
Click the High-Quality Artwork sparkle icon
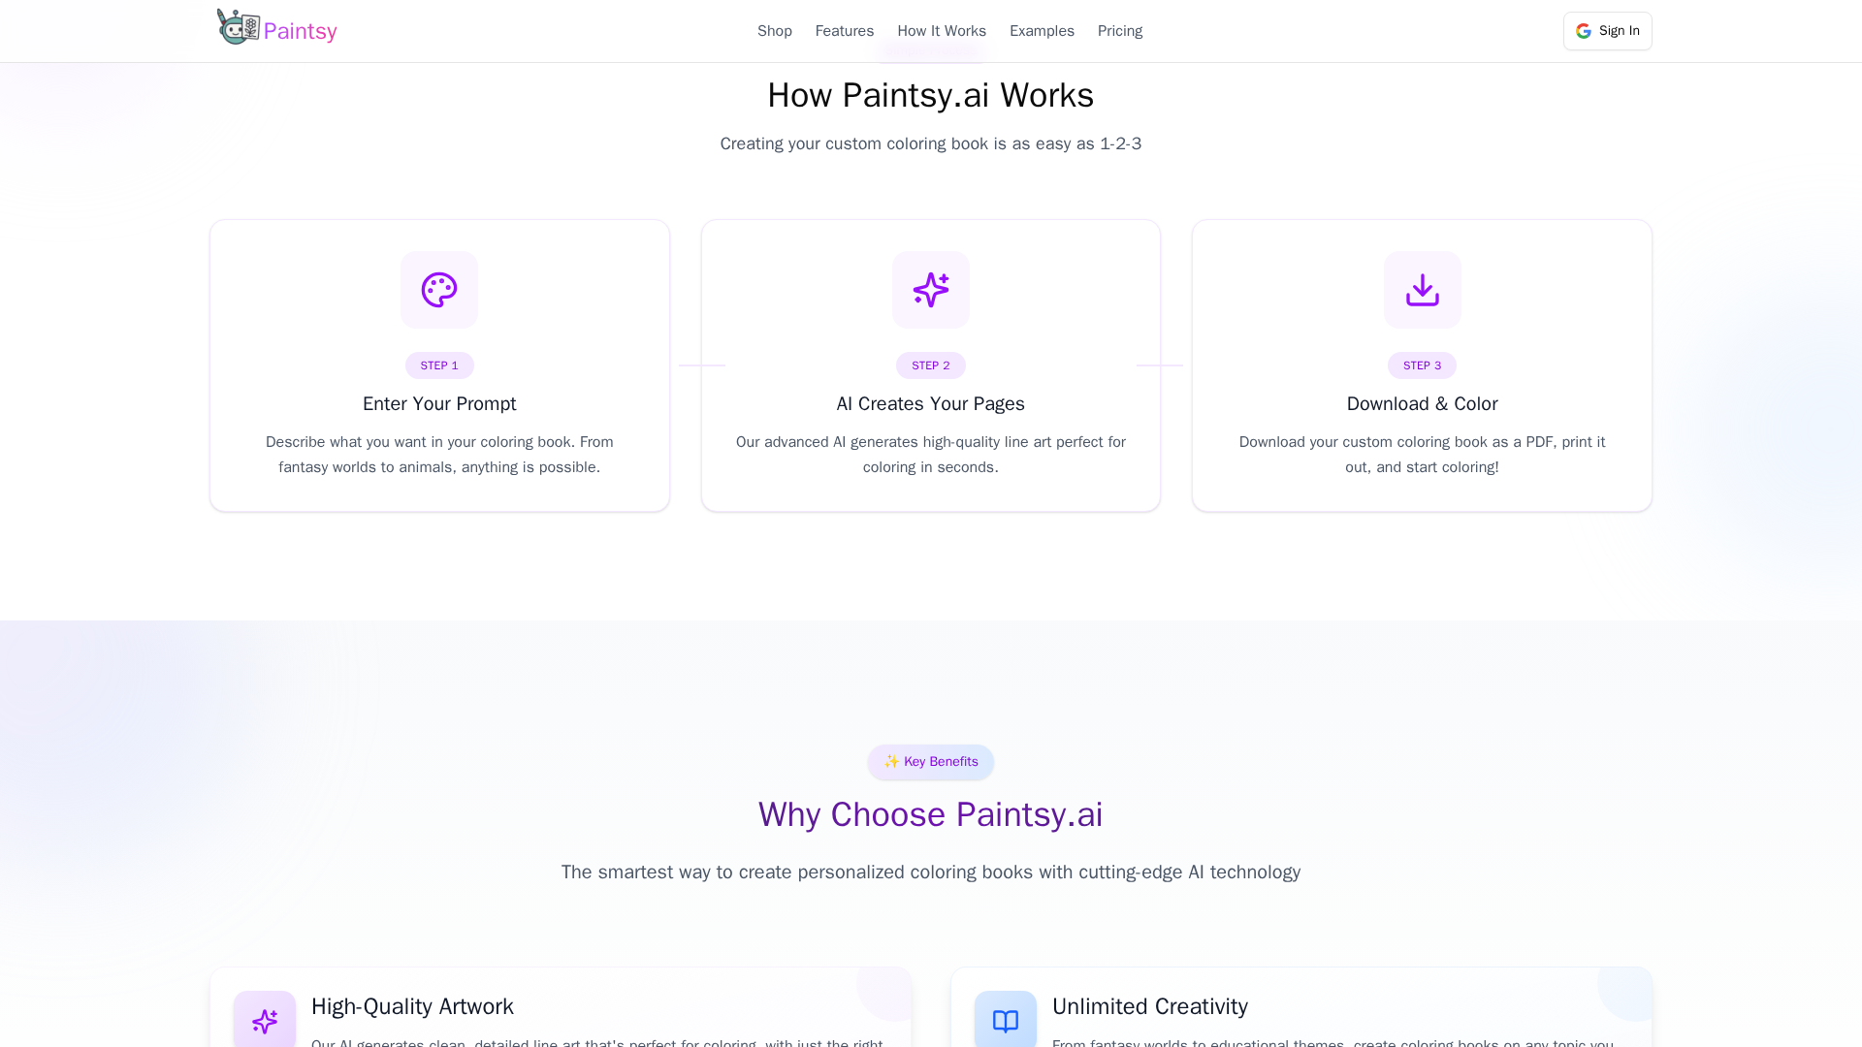pos(265,1021)
